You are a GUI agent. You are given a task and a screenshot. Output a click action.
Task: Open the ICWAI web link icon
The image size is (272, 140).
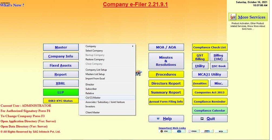tap(193, 131)
